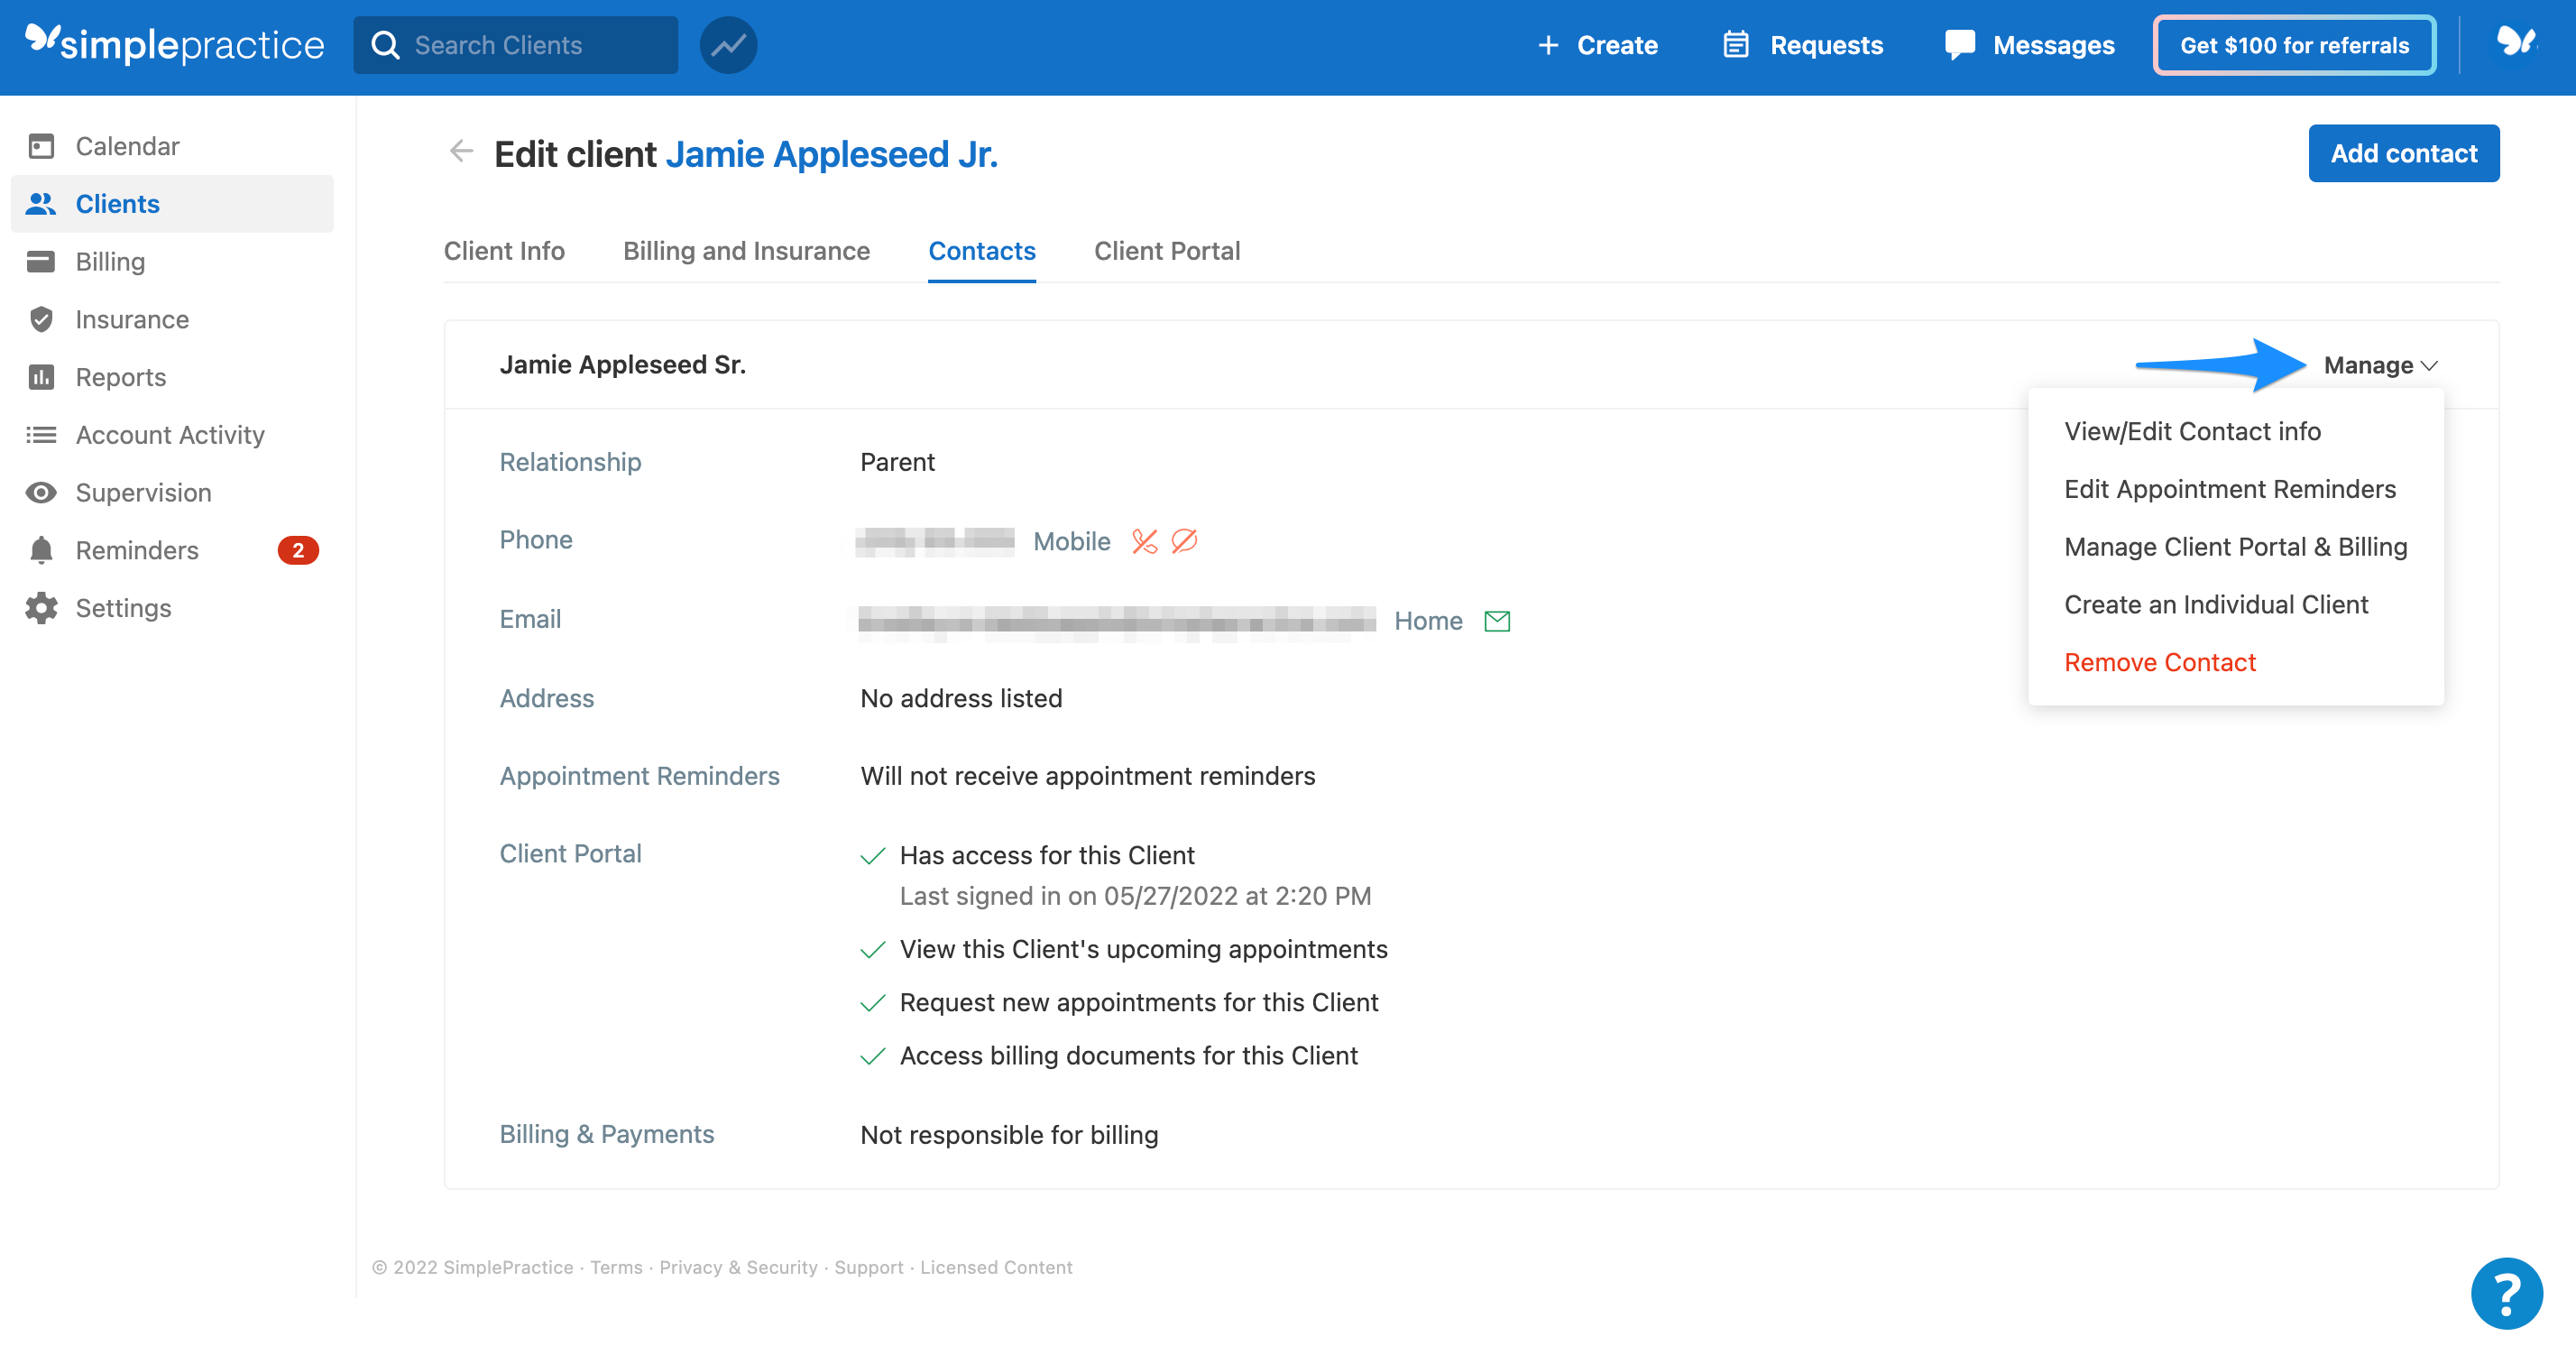The height and width of the screenshot is (1364, 2576).
Task: Select the Contacts tab
Action: coord(981,251)
